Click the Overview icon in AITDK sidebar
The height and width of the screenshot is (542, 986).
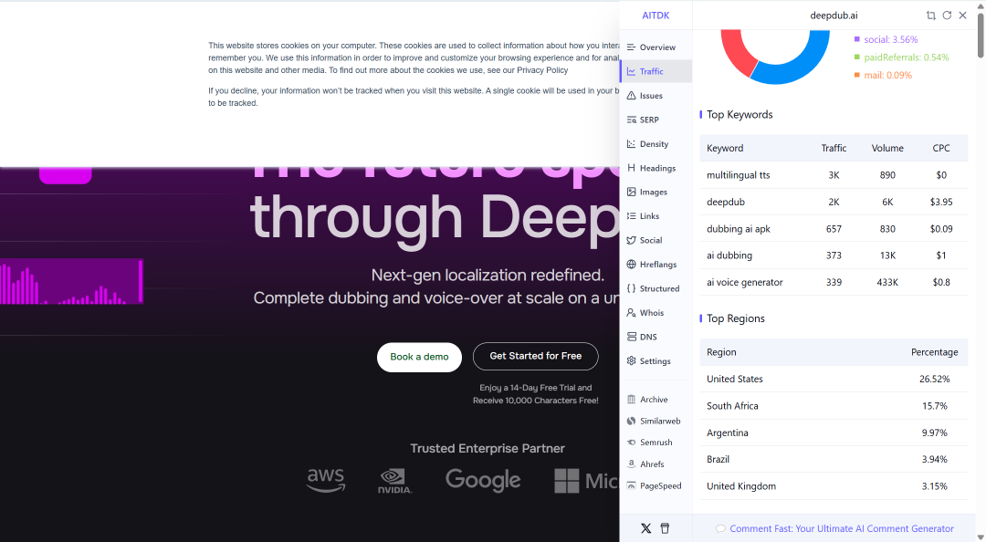[x=632, y=47]
